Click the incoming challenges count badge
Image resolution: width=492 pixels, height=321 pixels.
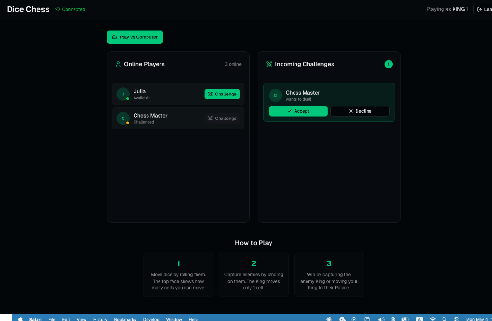tap(388, 64)
